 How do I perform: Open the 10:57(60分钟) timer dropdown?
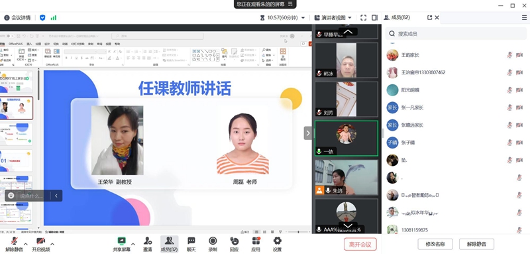303,18
